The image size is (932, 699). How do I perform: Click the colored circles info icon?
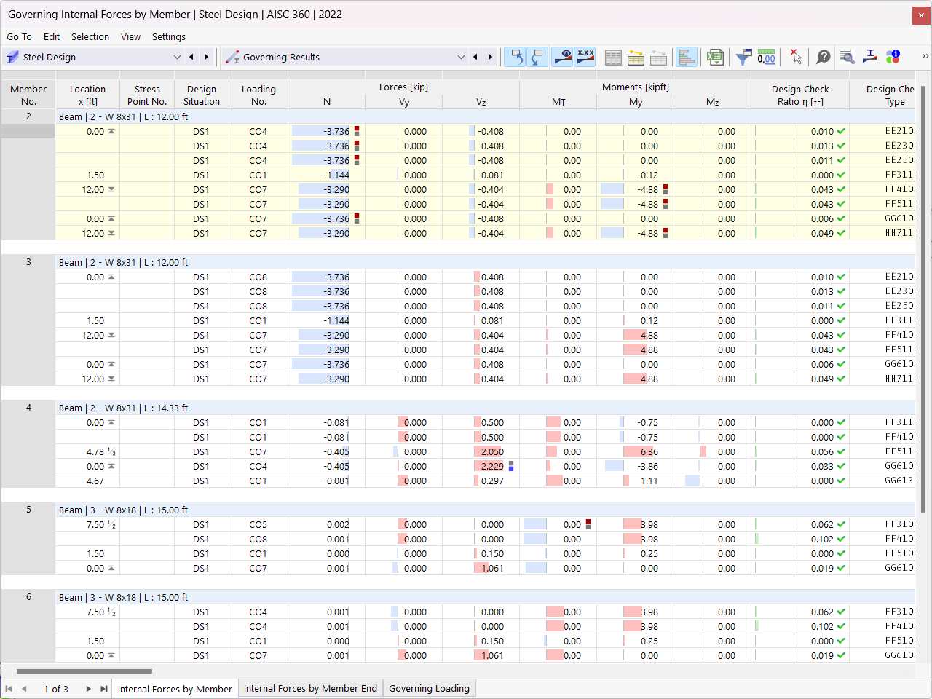pyautogui.click(x=893, y=57)
